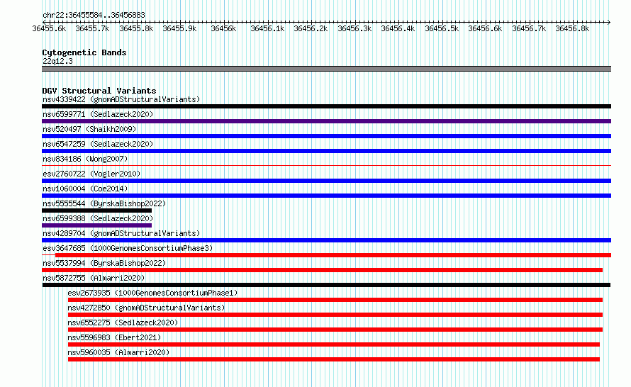Select the nsv6599771 Sedlazeck2020 label
Viewport: 631px width, 387px height.
98,114
